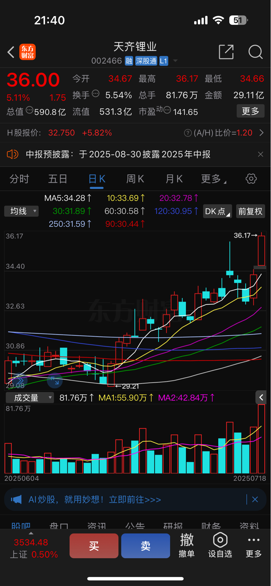Viewport: 271px width, 586px height.
Task: Open 更多 quote details button
Action: click(251, 111)
